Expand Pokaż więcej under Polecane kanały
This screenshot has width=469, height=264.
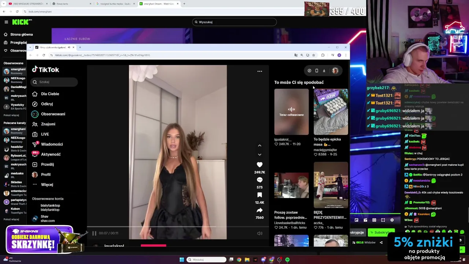tap(11, 219)
